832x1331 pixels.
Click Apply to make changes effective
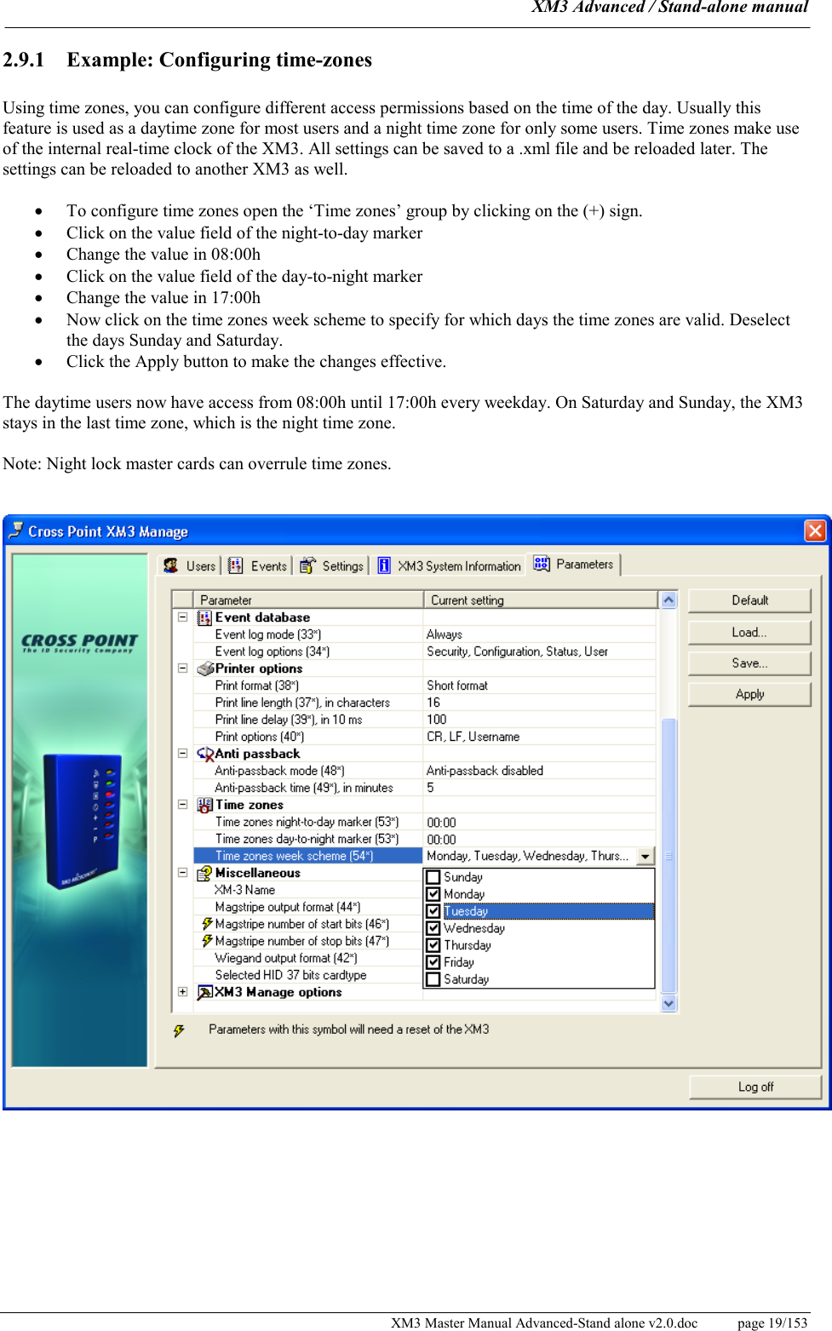pos(749,694)
